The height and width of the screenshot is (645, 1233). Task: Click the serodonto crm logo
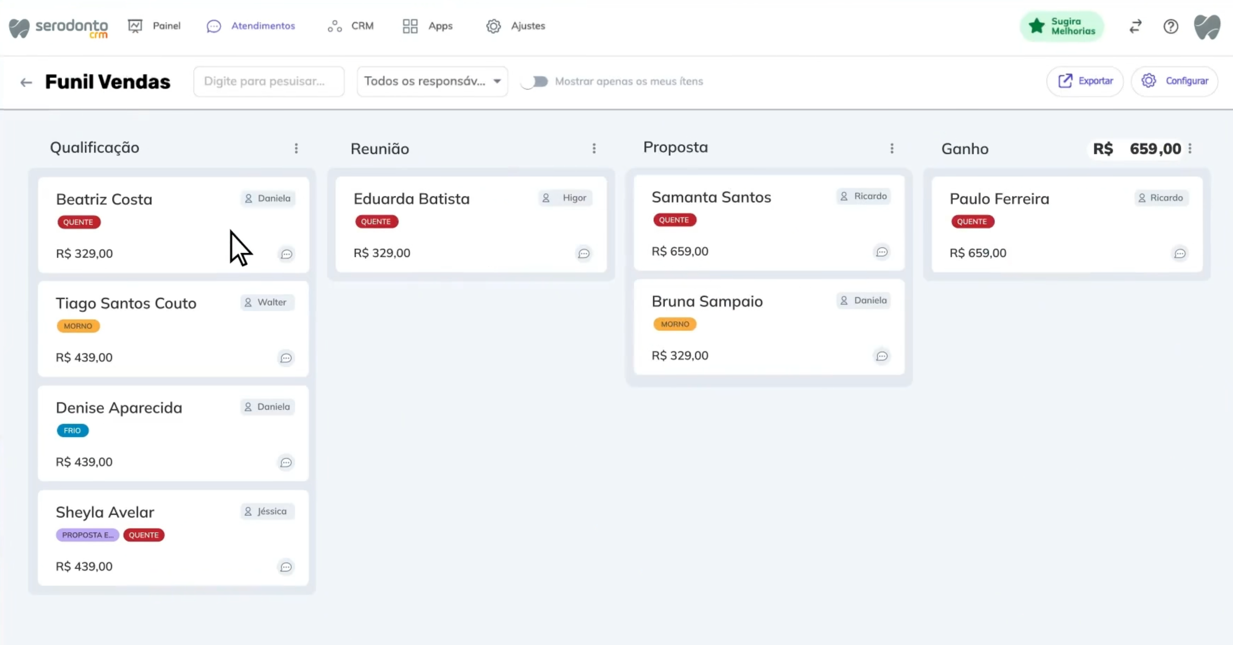[58, 28]
